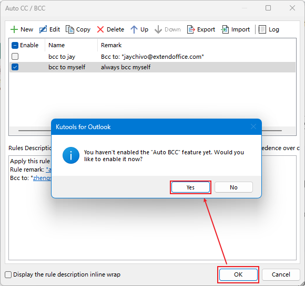The image size is (305, 286).
Task: Open Edit rule in toolbar
Action: [x=49, y=29]
